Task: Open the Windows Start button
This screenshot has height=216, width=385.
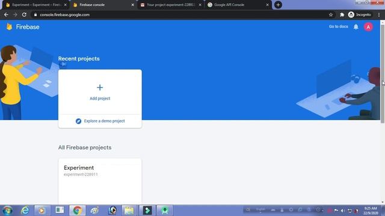Action: 8,211
